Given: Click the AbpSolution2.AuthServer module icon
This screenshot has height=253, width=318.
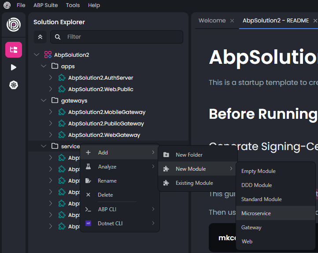Looking at the screenshot, I should point(62,78).
